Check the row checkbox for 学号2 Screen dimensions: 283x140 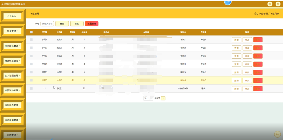pyautogui.click(x=31, y=48)
